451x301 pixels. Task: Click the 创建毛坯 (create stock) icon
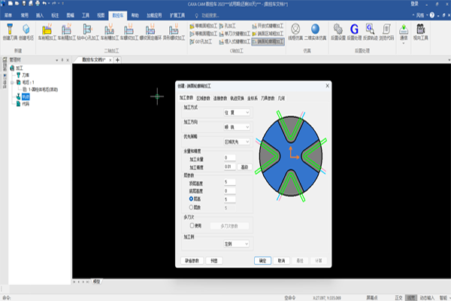26,32
